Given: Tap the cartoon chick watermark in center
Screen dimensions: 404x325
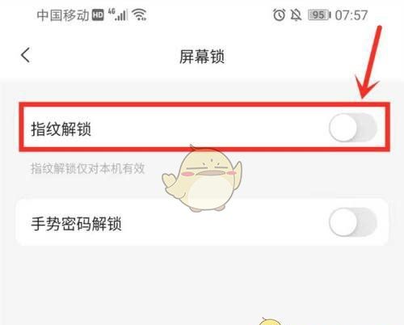Looking at the screenshot, I should click(203, 178).
